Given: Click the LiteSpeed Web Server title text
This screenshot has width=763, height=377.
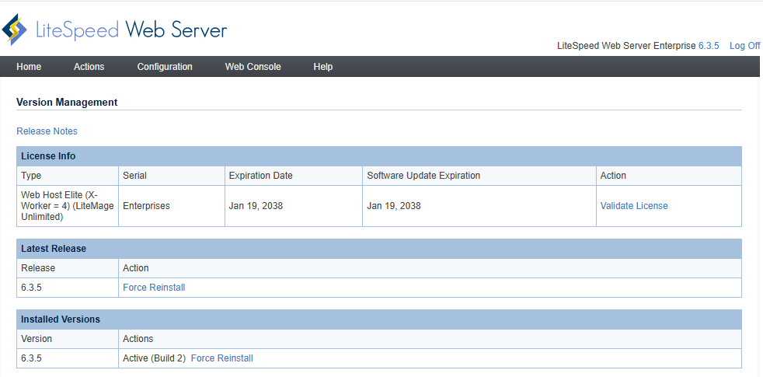Looking at the screenshot, I should coord(131,30).
